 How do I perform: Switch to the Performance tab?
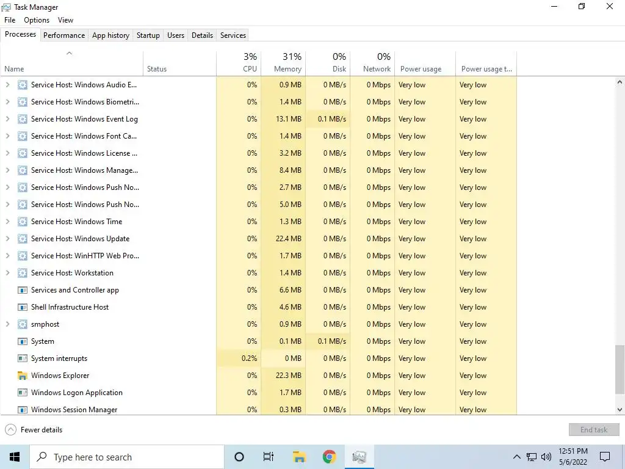pyautogui.click(x=64, y=35)
